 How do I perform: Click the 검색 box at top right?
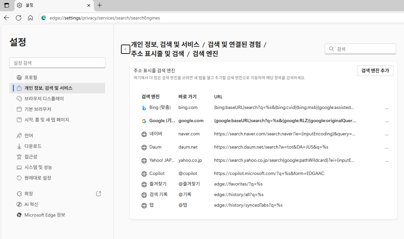click(x=360, y=49)
